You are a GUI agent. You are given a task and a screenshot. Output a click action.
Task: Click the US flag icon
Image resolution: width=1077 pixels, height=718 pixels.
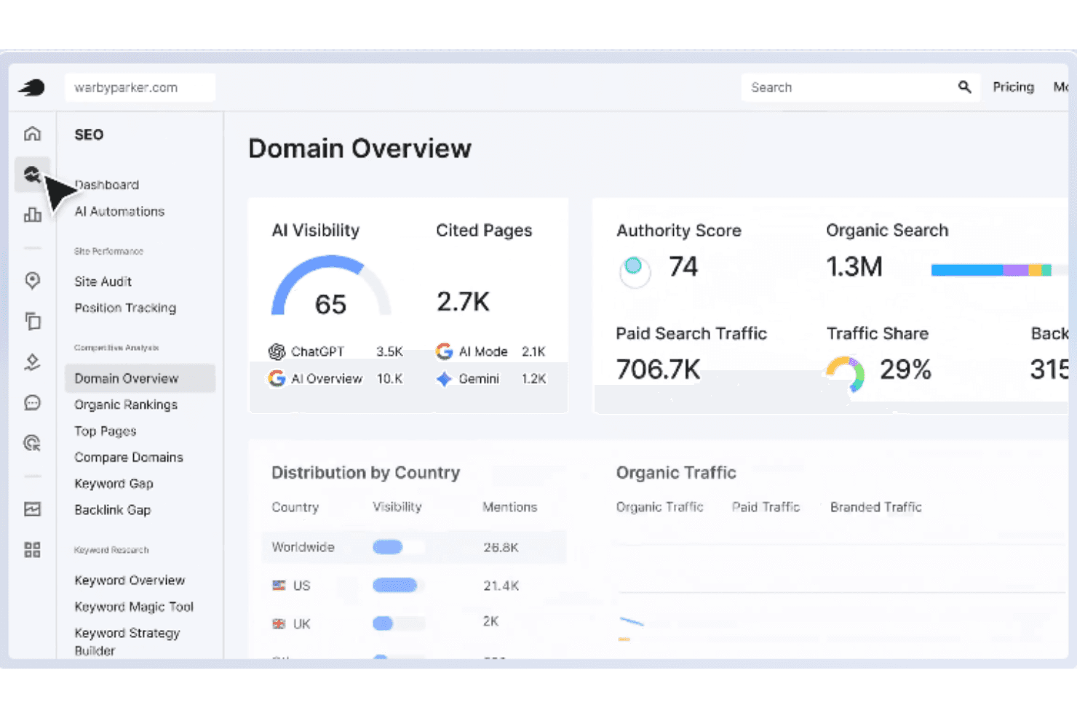pos(279,586)
